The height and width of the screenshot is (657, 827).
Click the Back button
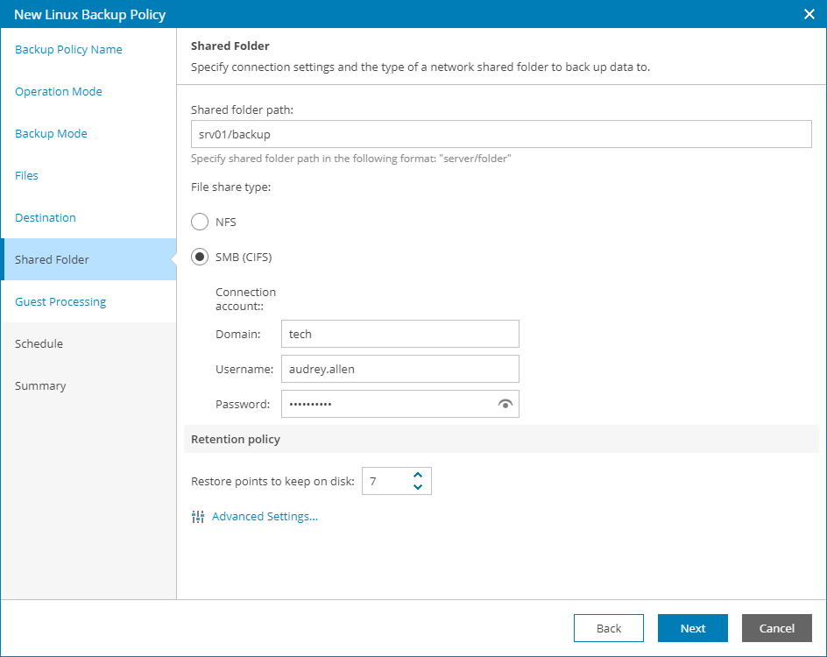tap(609, 628)
